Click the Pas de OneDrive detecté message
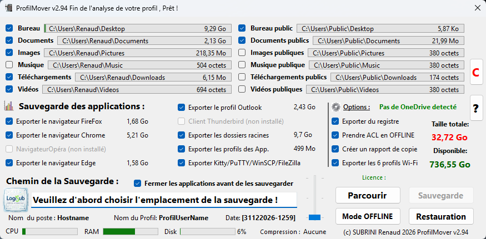 [418, 107]
